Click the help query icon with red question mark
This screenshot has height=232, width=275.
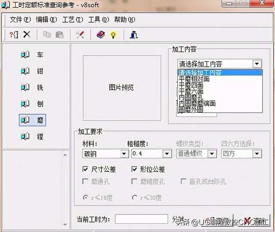tap(14, 34)
